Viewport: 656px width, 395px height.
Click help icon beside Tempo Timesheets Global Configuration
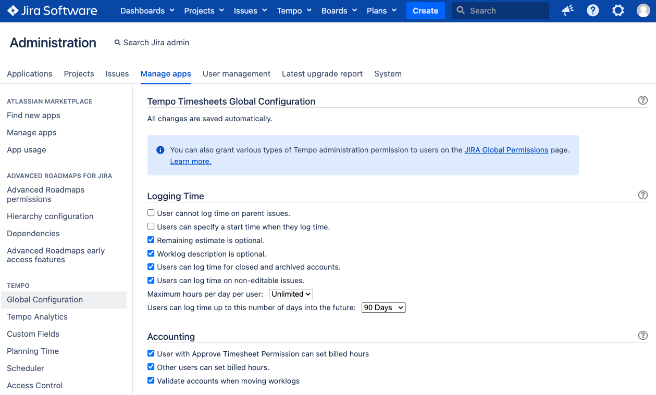[x=642, y=100]
